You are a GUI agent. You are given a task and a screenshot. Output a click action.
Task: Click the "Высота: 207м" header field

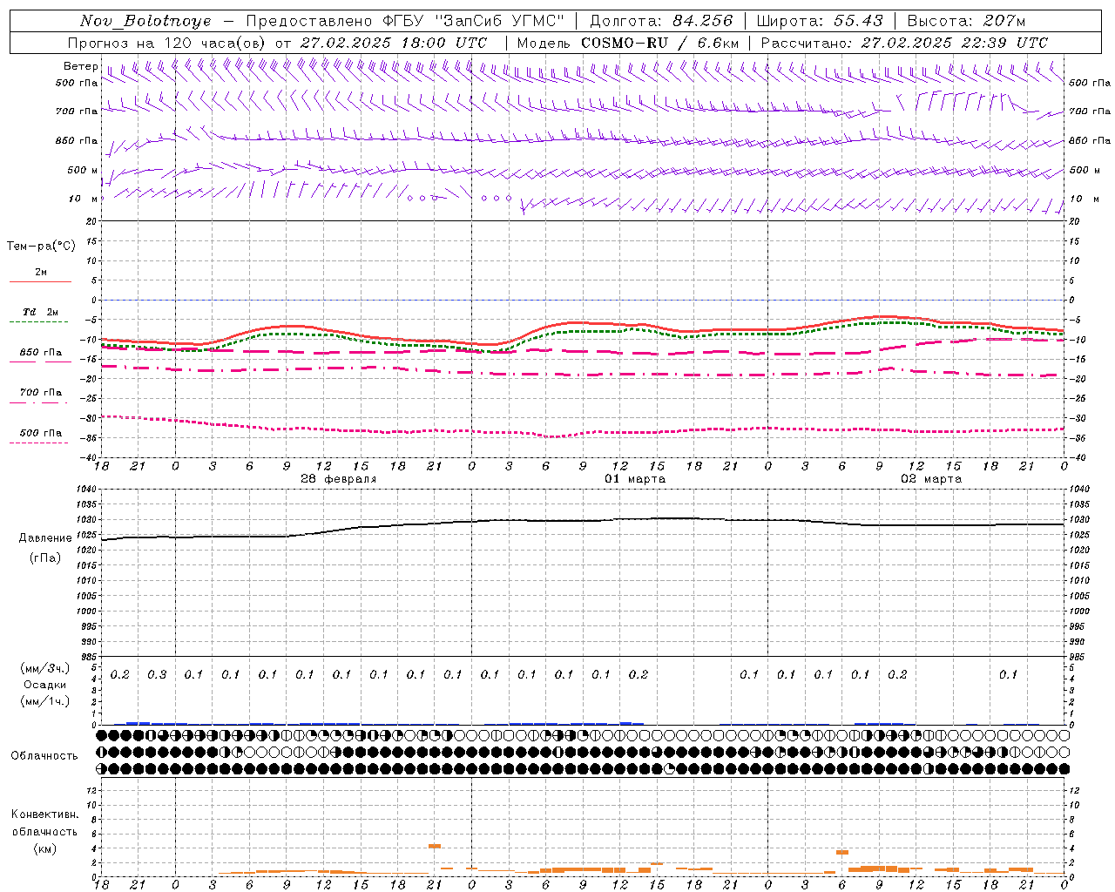[x=966, y=21]
